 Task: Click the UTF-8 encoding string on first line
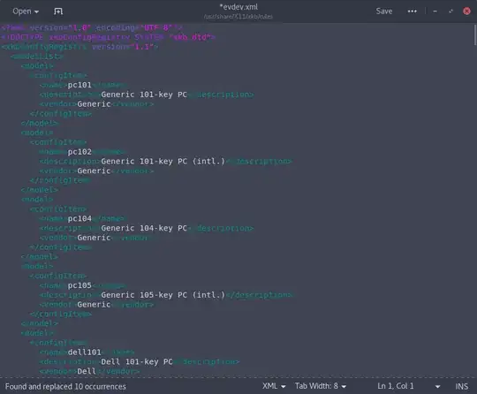point(156,27)
